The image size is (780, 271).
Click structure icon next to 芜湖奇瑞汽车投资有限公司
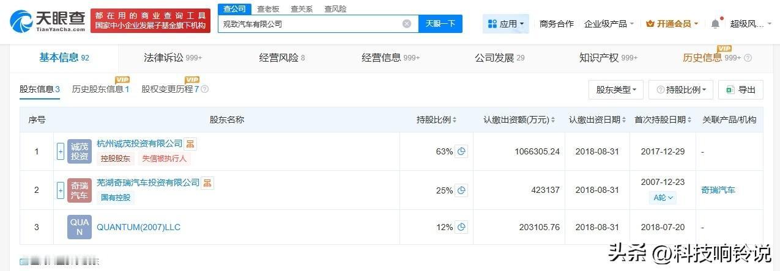click(x=208, y=182)
